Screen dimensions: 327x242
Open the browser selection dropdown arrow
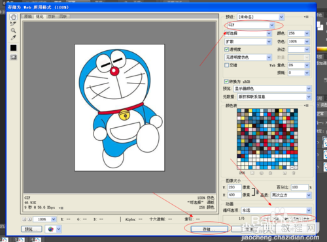[59, 229]
